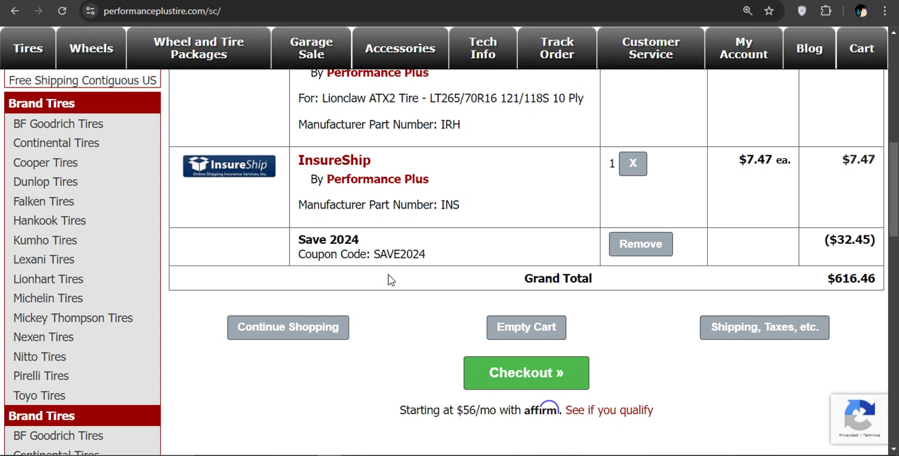Open Cooper Tires in sidebar
The image size is (899, 456).
(46, 163)
